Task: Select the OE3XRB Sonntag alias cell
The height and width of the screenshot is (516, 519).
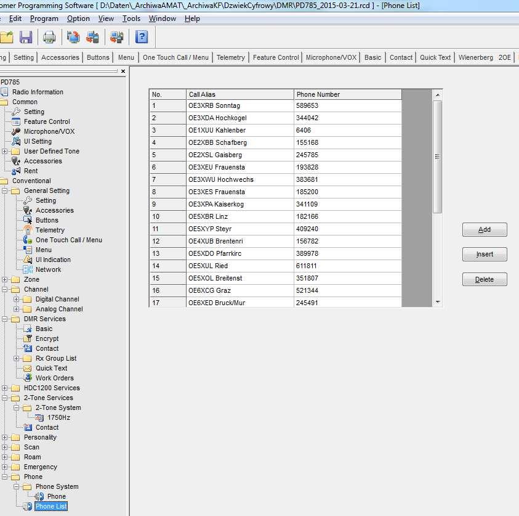Action: coord(240,105)
